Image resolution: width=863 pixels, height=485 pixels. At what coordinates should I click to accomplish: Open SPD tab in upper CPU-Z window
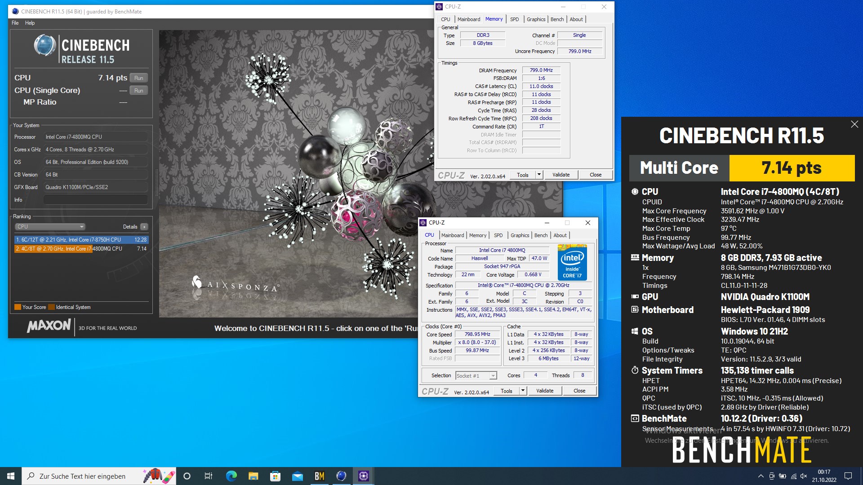tap(515, 19)
